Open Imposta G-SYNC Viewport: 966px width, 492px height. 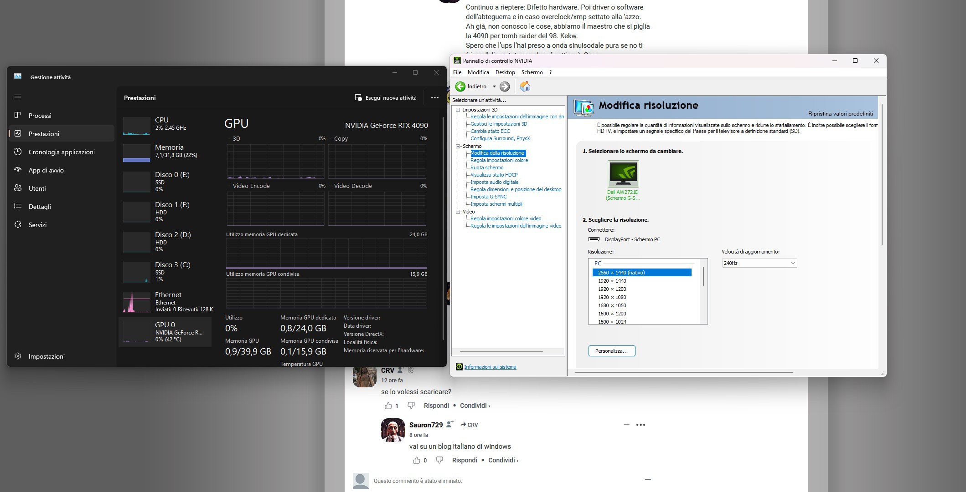[x=489, y=197]
